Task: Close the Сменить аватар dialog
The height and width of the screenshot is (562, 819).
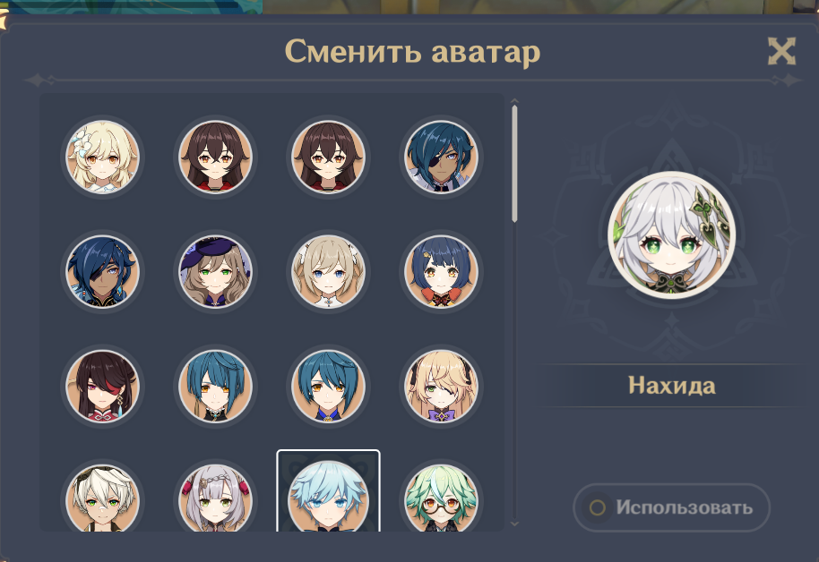Action: coord(781,51)
